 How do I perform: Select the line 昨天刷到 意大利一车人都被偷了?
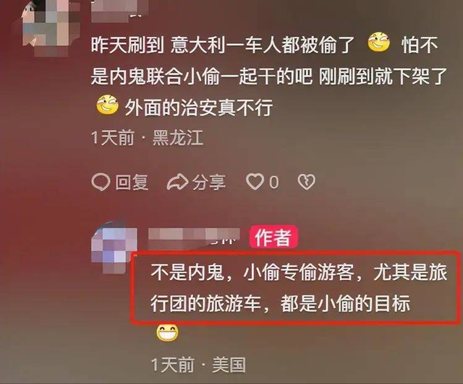click(222, 45)
